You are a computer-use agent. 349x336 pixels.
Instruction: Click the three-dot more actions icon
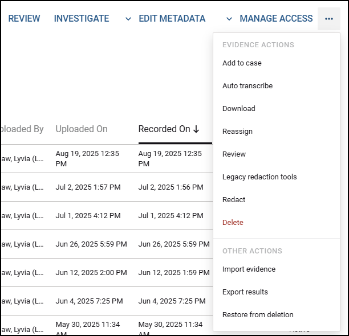pos(328,19)
